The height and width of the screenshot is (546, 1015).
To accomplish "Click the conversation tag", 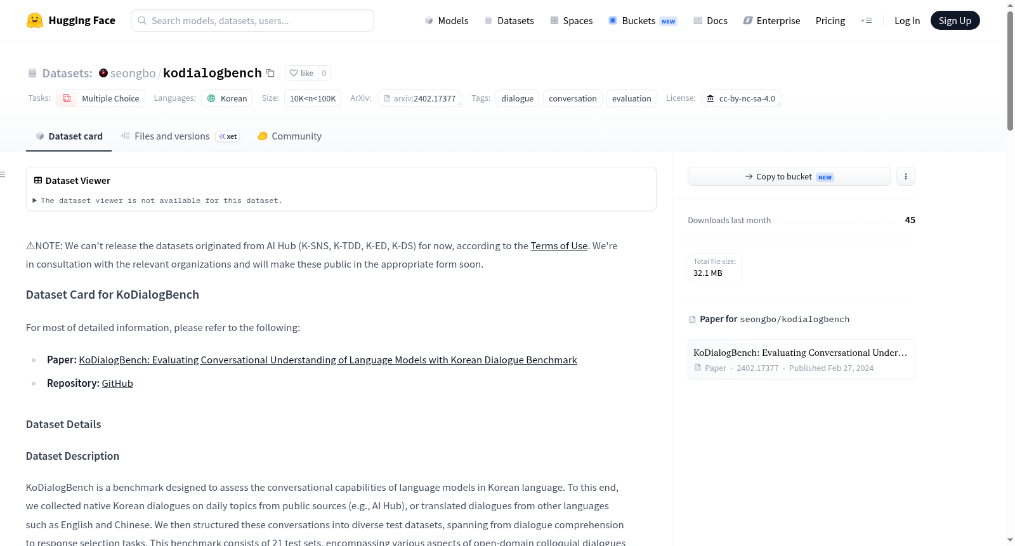I will (x=573, y=98).
